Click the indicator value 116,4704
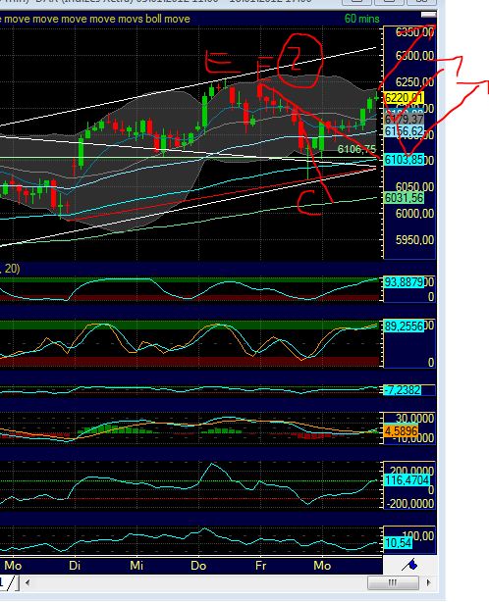The width and height of the screenshot is (489, 602). [407, 479]
